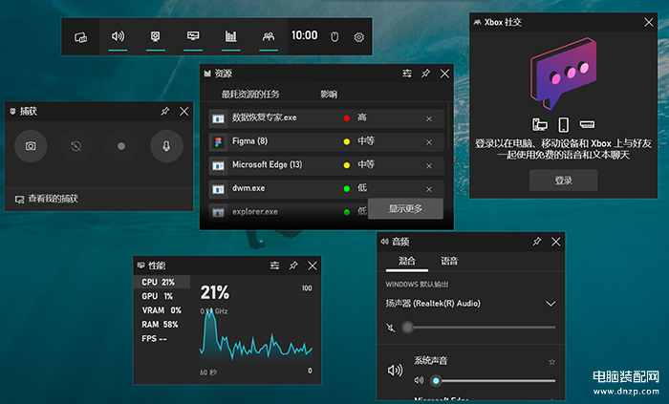Viewport: 669px width, 404px height.
Task: Click the mouse click-through icon in toolbar
Action: (334, 37)
